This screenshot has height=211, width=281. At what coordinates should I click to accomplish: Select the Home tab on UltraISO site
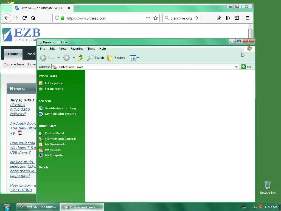(x=13, y=54)
